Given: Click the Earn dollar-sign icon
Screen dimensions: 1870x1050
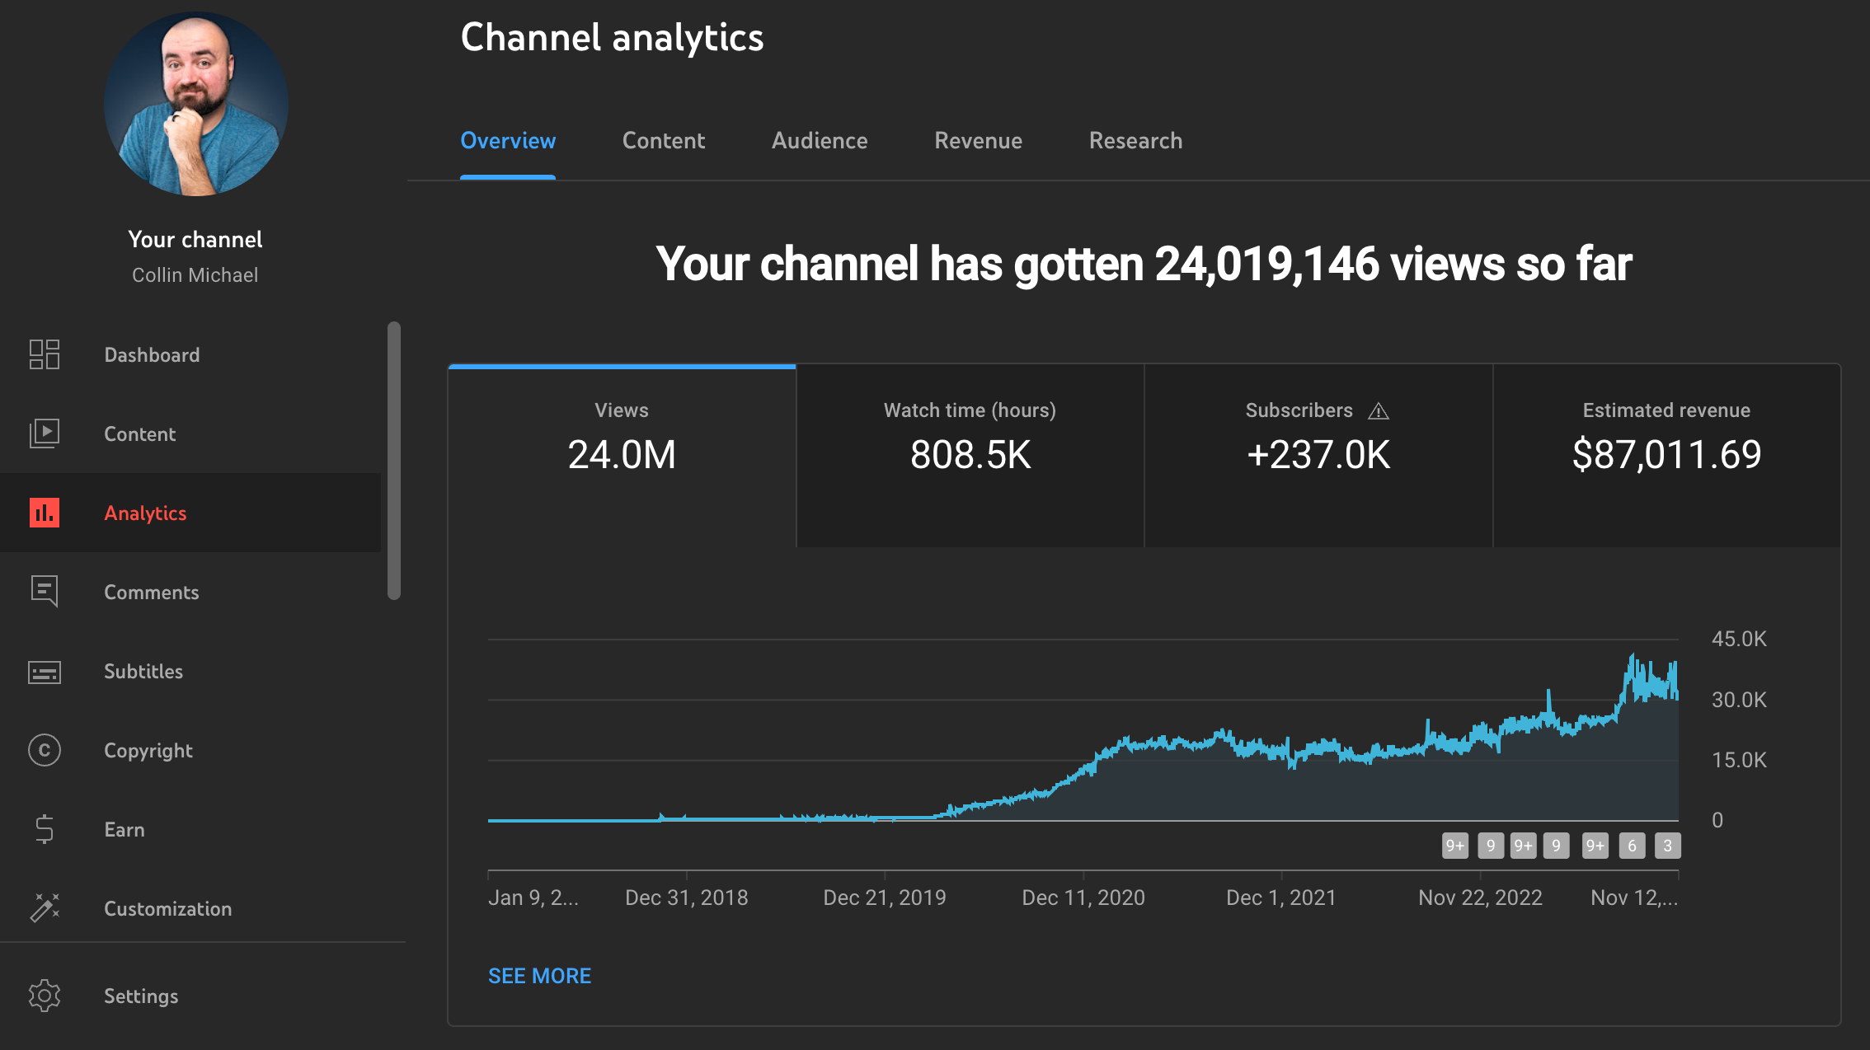Looking at the screenshot, I should [x=45, y=829].
